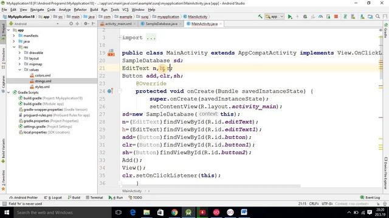Image resolution: width=389 pixels, height=218 pixels.
Task: Run the app with green play icon
Action: point(289,16)
